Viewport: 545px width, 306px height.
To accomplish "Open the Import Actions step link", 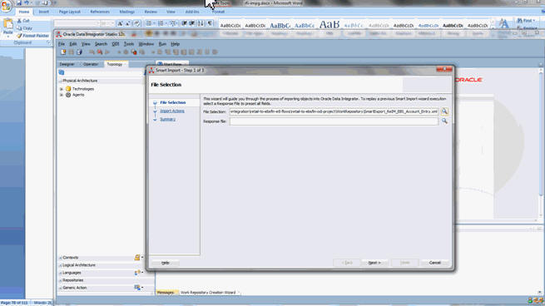I will point(172,111).
